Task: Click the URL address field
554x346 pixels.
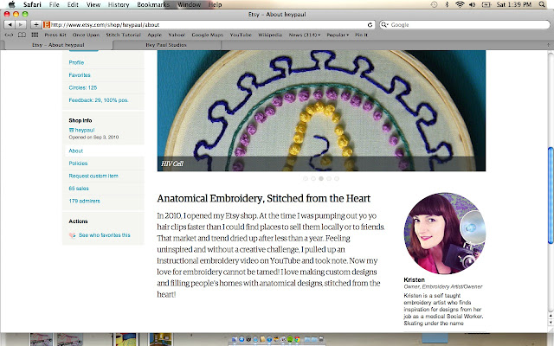Action: click(209, 25)
